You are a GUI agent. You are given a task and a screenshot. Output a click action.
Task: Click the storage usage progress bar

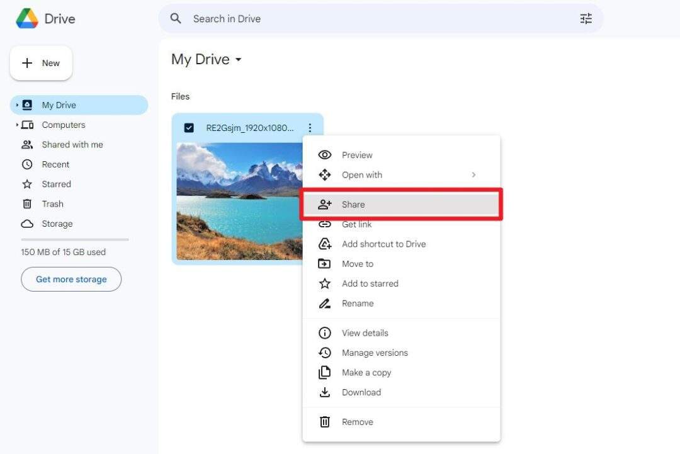tap(75, 239)
